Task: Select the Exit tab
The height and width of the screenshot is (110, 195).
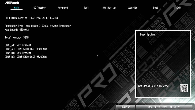Action: (179, 8)
